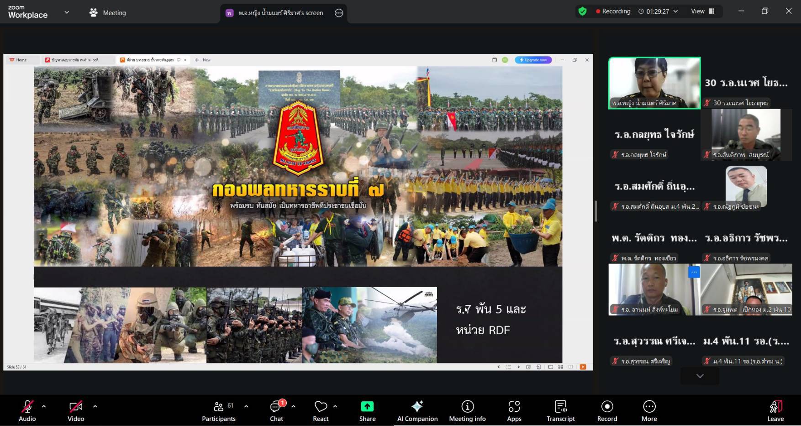Open the Participants panel
The height and width of the screenshot is (426, 801).
pos(219,410)
